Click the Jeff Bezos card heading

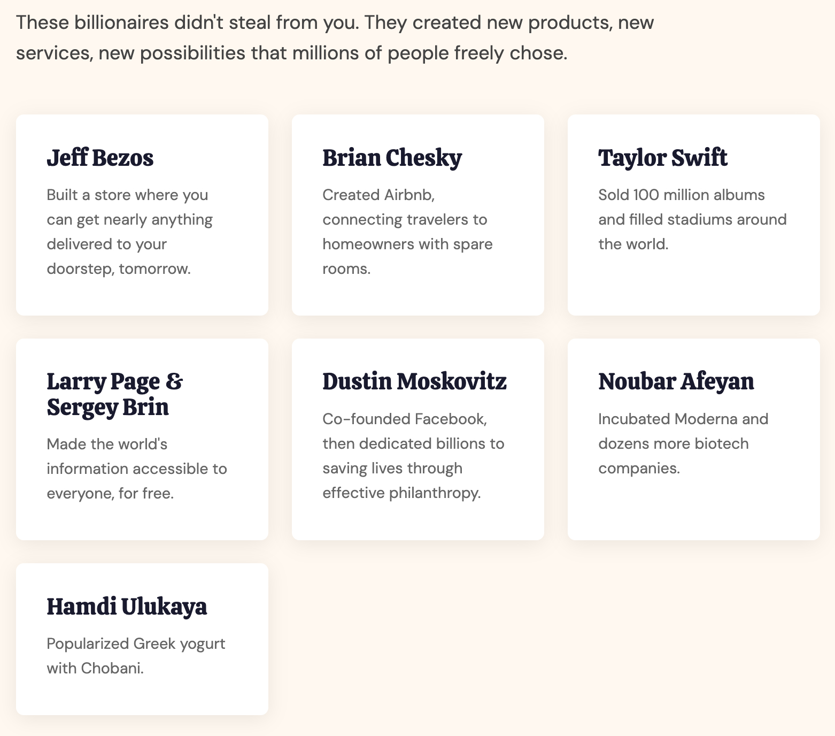(100, 158)
